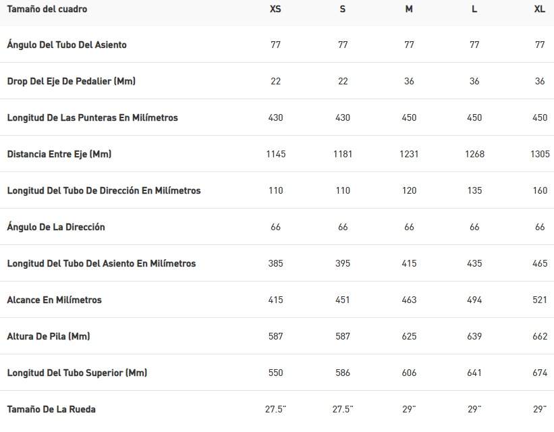The width and height of the screenshot is (554, 432).
Task: Select 'Longitud De Las Punteras En Milímetros' label
Action: click(92, 117)
